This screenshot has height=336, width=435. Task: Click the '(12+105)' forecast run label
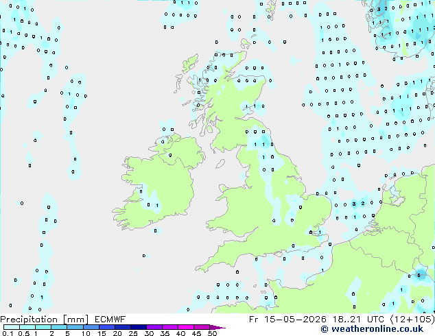pos(412,320)
